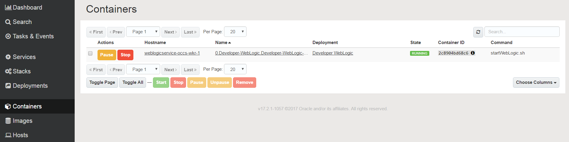Open the Search page in sidebar
569x142 pixels.
click(19, 22)
